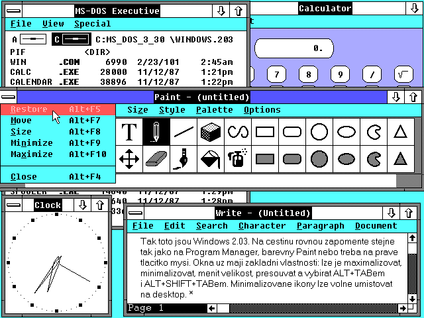Select the hollow Circle tool
424x318 pixels.
pos(319,132)
